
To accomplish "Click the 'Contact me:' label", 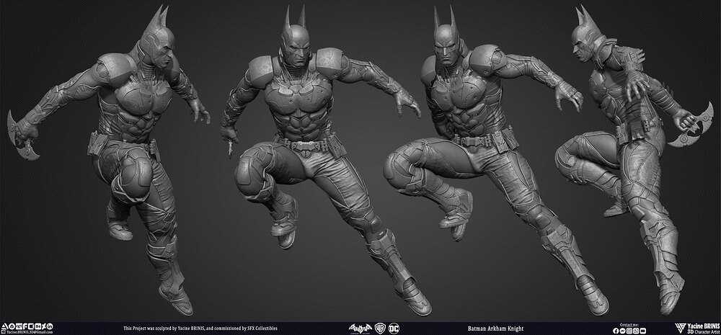I will coord(629,325).
